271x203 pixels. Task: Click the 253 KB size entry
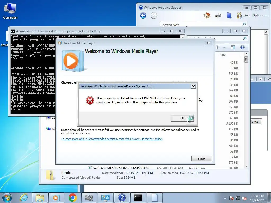point(233,107)
